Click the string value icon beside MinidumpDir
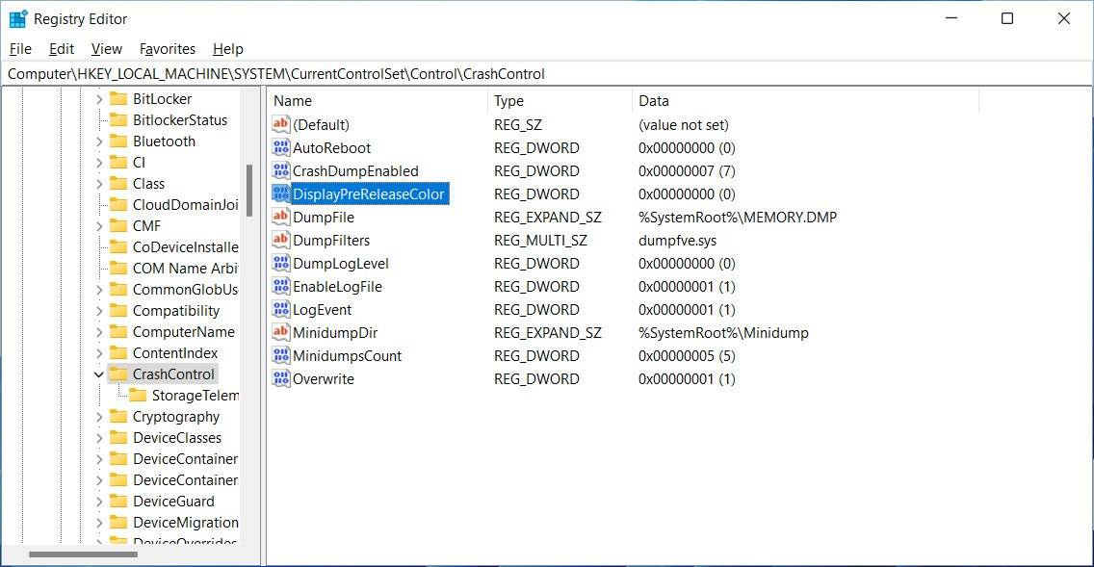Viewport: 1094px width, 567px height. tap(281, 332)
